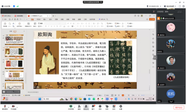The height and width of the screenshot is (112, 187).
Task: Toggle normal view button in WPS status bar
Action: point(112,95)
